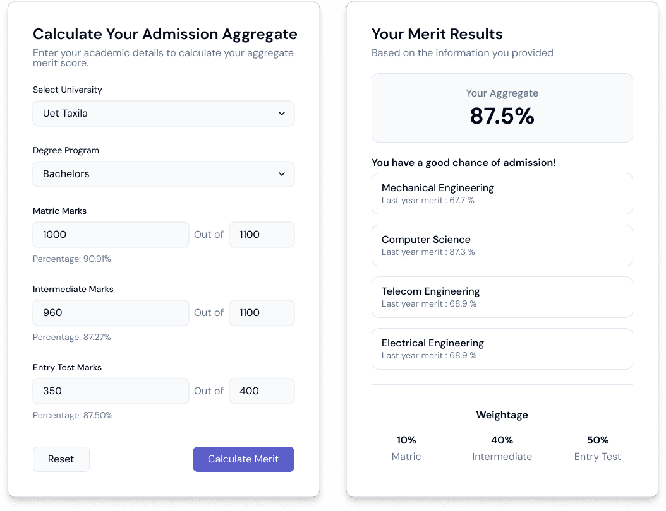Choose the Electrical Engineering result card
Viewport: 666px width, 511px height.
pos(502,349)
